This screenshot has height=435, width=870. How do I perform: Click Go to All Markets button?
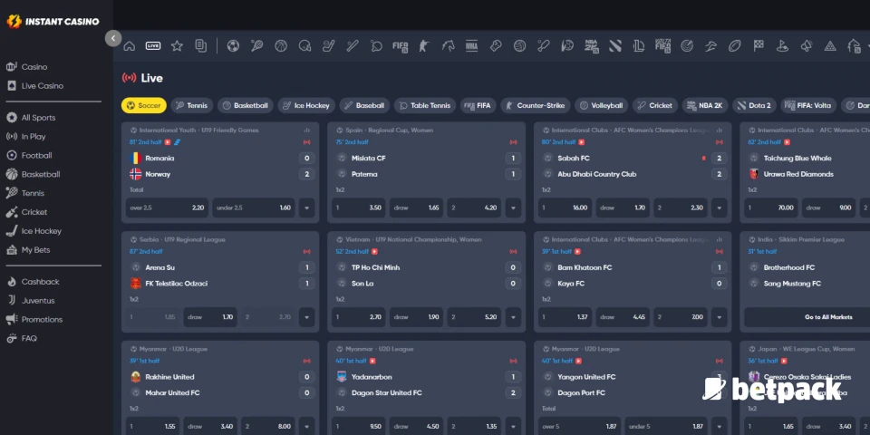coord(807,317)
